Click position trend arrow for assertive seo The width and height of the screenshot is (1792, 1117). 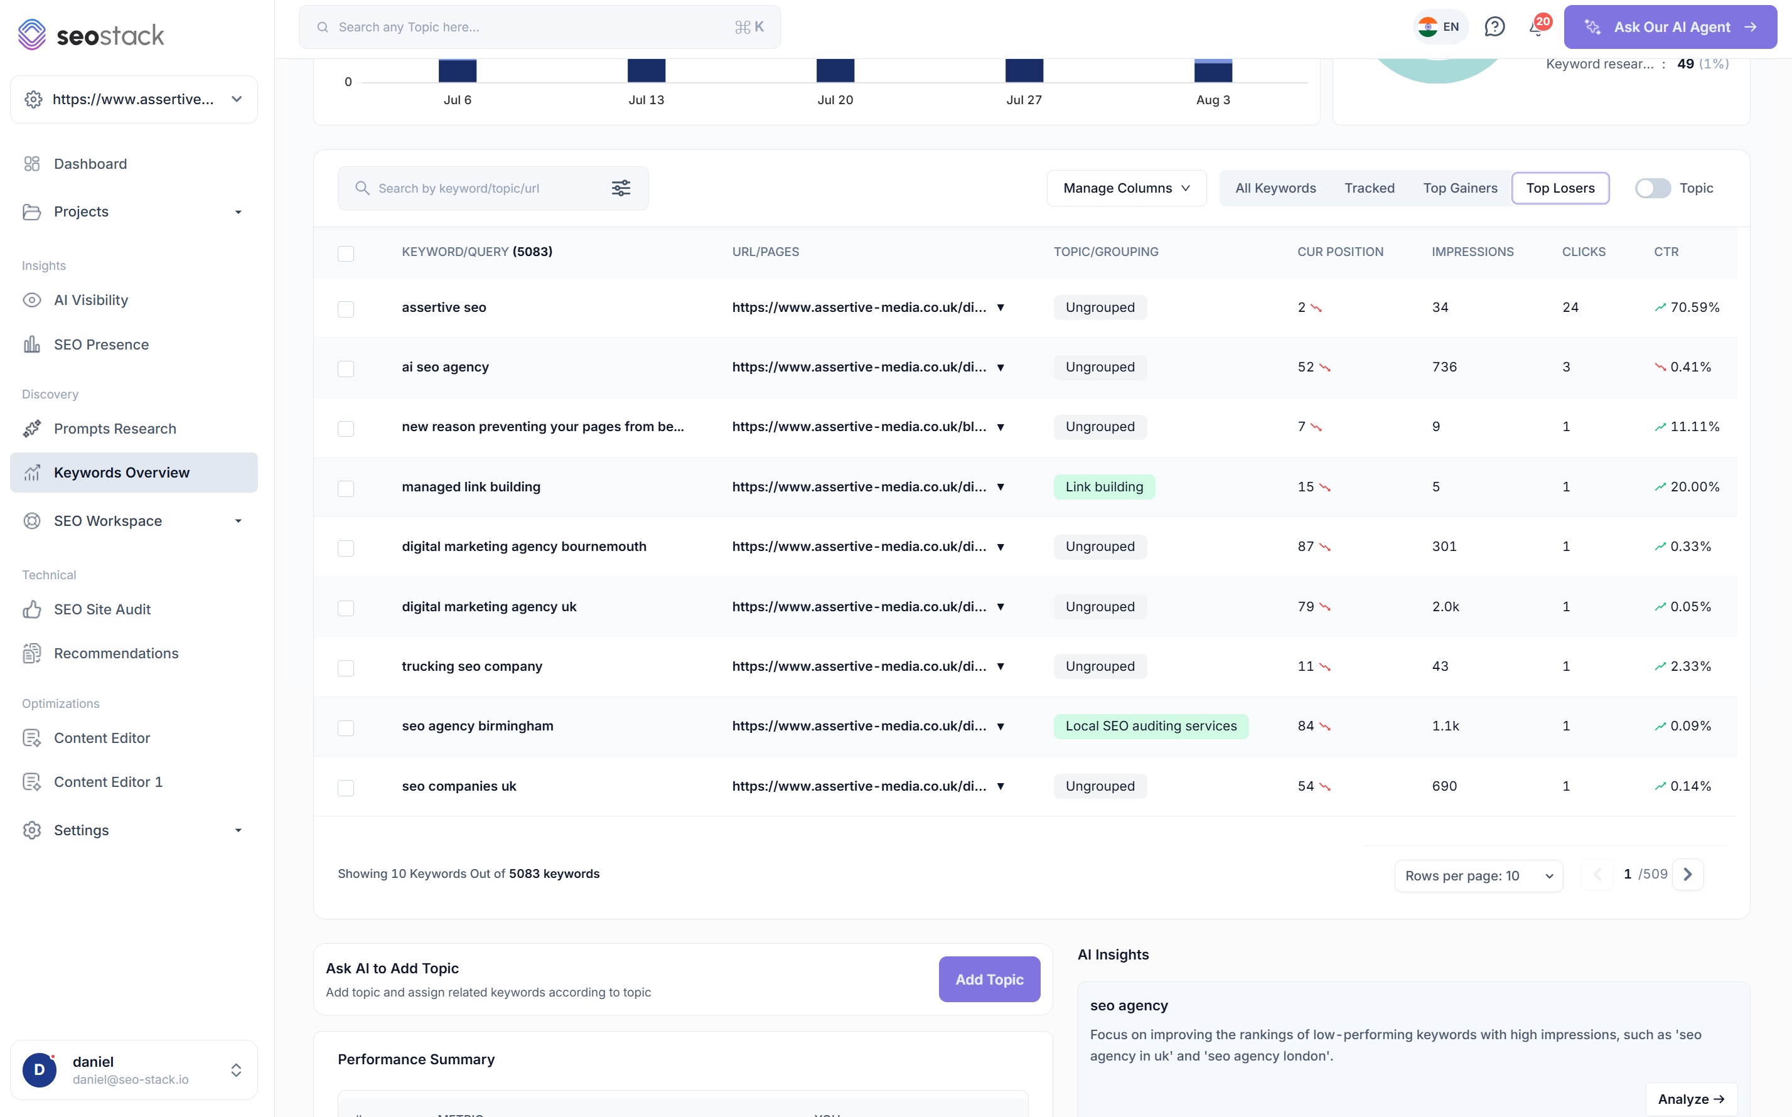pyautogui.click(x=1316, y=308)
